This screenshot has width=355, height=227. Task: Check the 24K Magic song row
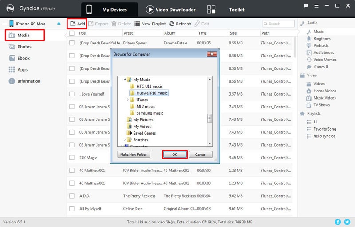coord(72,157)
